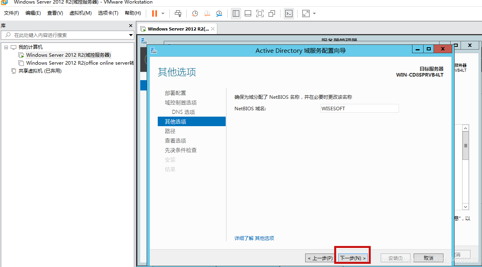Close the AD configuration wizard window

coord(443,49)
